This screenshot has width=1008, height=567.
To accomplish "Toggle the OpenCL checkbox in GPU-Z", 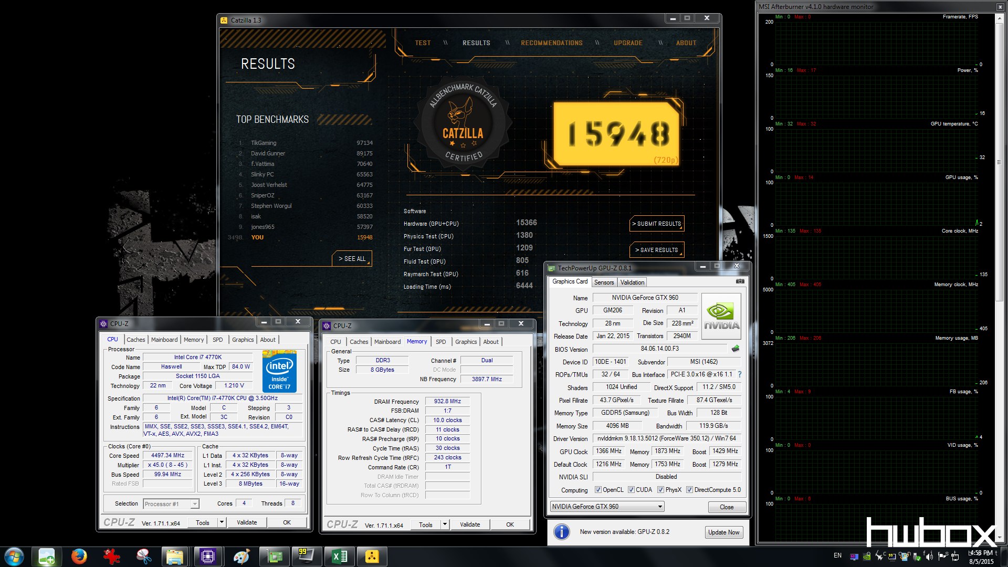I will tap(598, 490).
